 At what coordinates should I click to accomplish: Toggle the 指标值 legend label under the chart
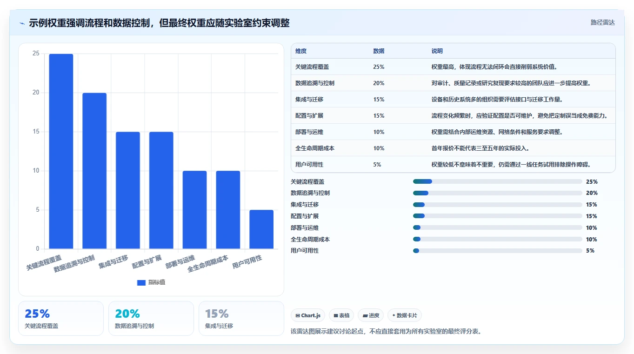157,282
